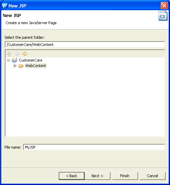Click the parent folder path field
Image resolution: width=170 pixels, height=185 pixels.
(x=85, y=45)
